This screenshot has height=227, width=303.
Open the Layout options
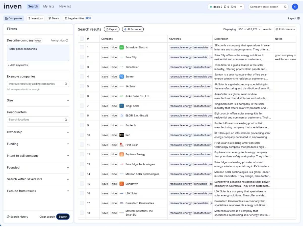(x=294, y=18)
